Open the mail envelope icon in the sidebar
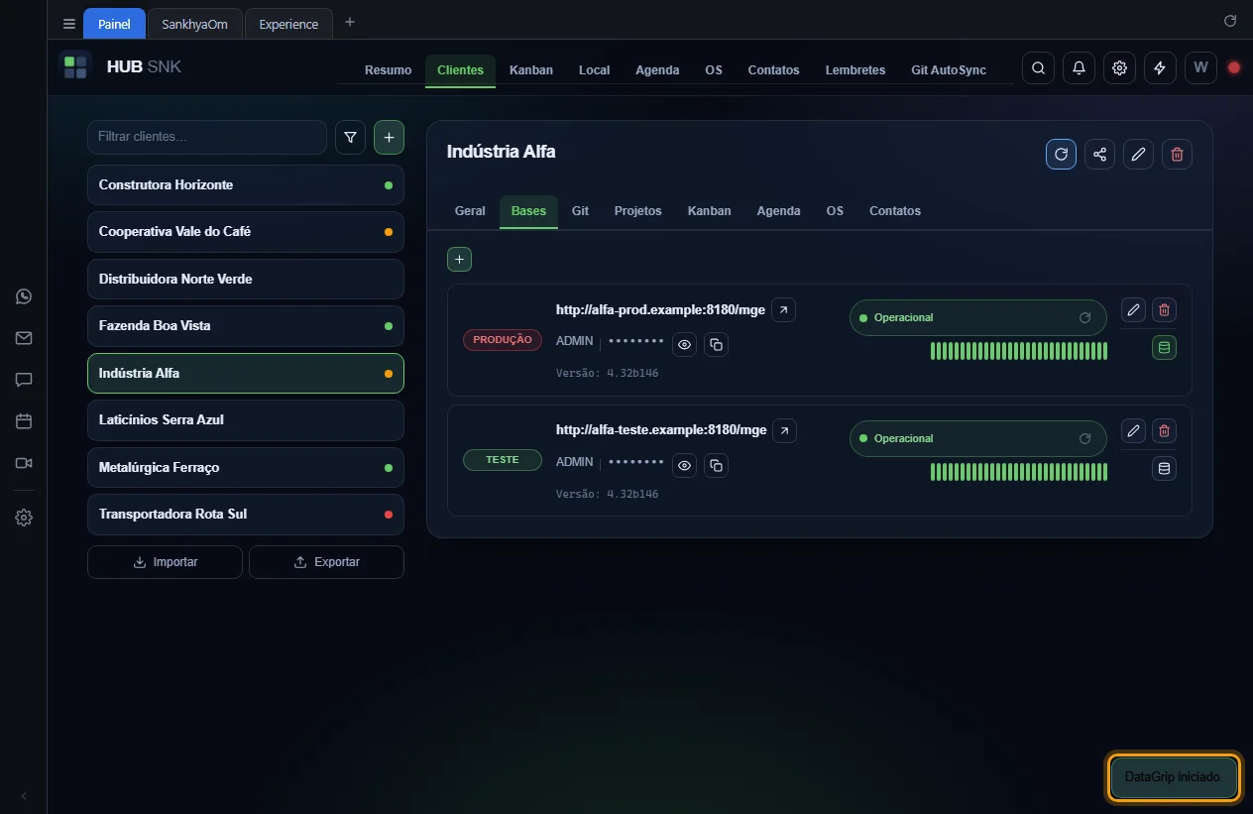The image size is (1253, 814). pos(24,338)
